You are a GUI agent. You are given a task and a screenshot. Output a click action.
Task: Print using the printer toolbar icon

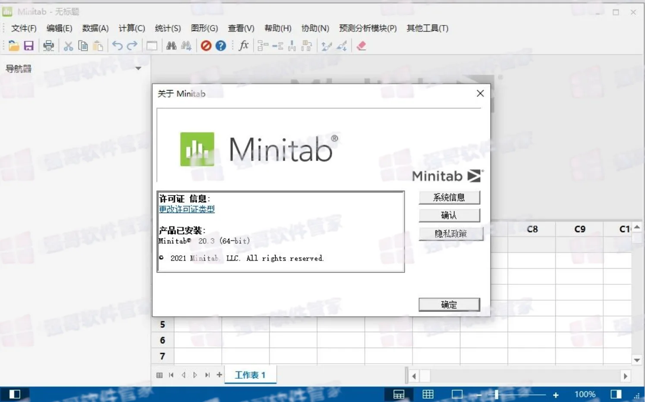pyautogui.click(x=48, y=46)
